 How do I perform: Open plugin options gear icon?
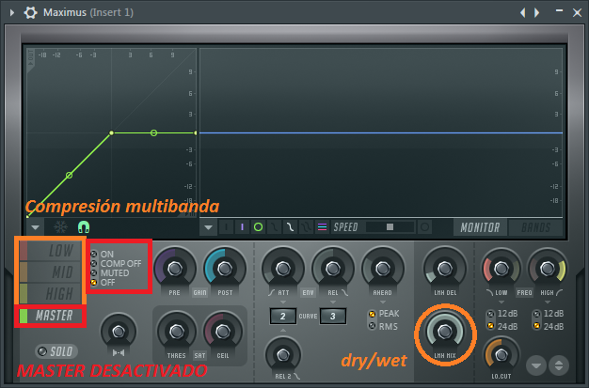[30, 13]
